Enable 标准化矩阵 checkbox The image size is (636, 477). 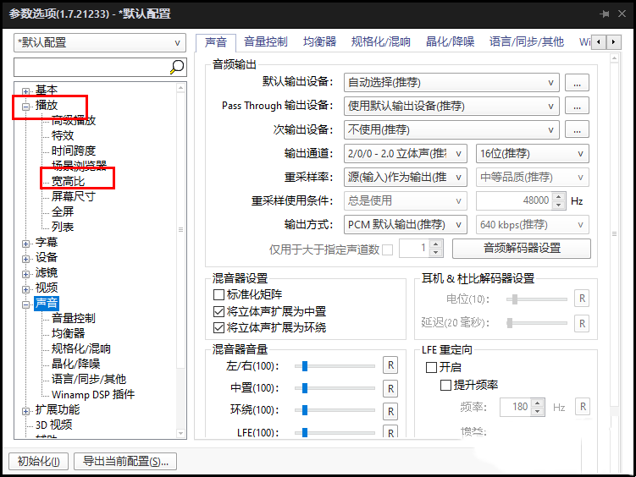pyautogui.click(x=218, y=294)
